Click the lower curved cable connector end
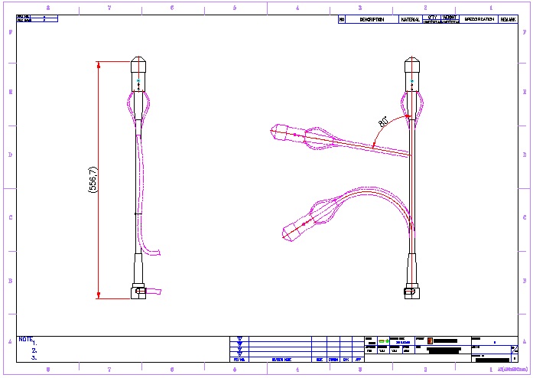This screenshot has height=378, width=533. pos(294,229)
